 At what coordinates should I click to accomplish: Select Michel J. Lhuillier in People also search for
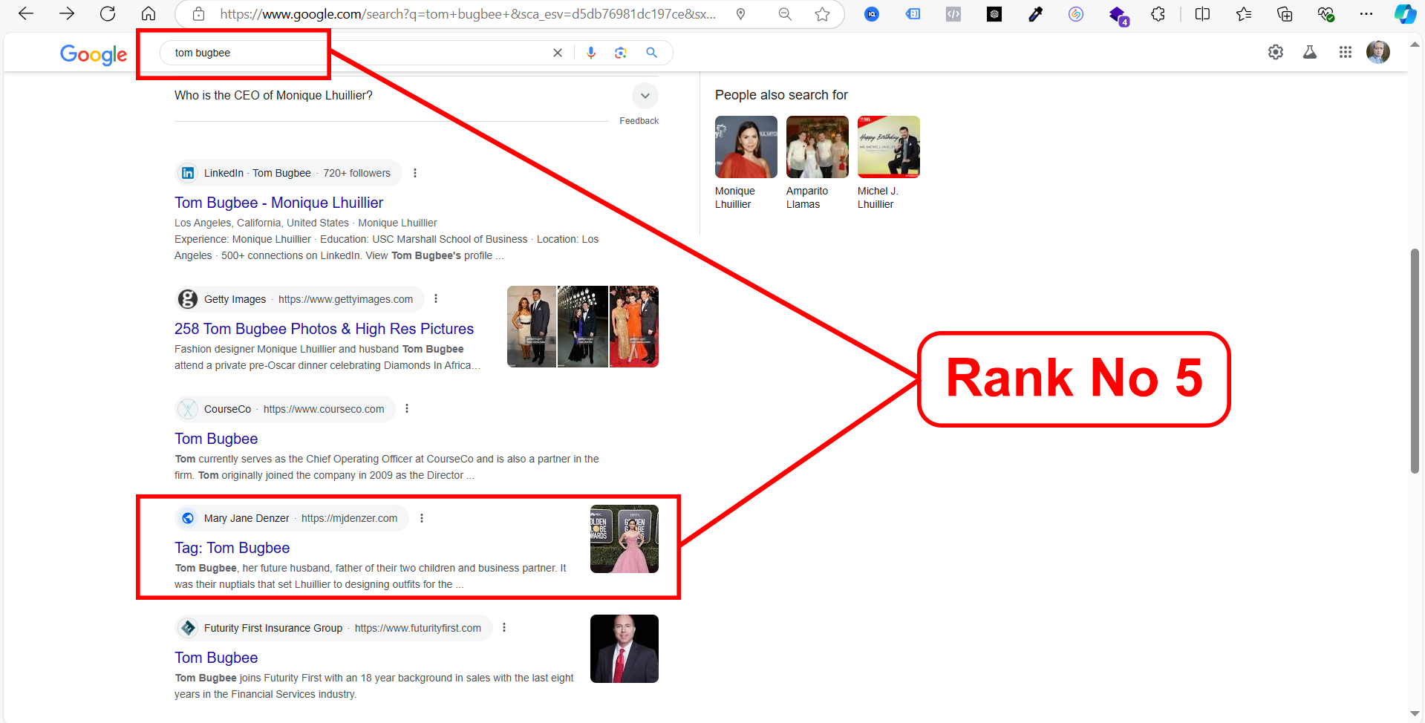(888, 163)
